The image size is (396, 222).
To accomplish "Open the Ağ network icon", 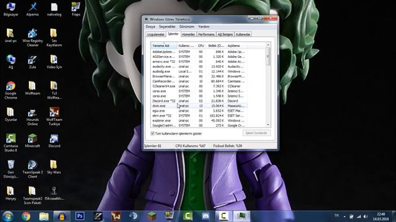I will pyautogui.click(x=11, y=62).
